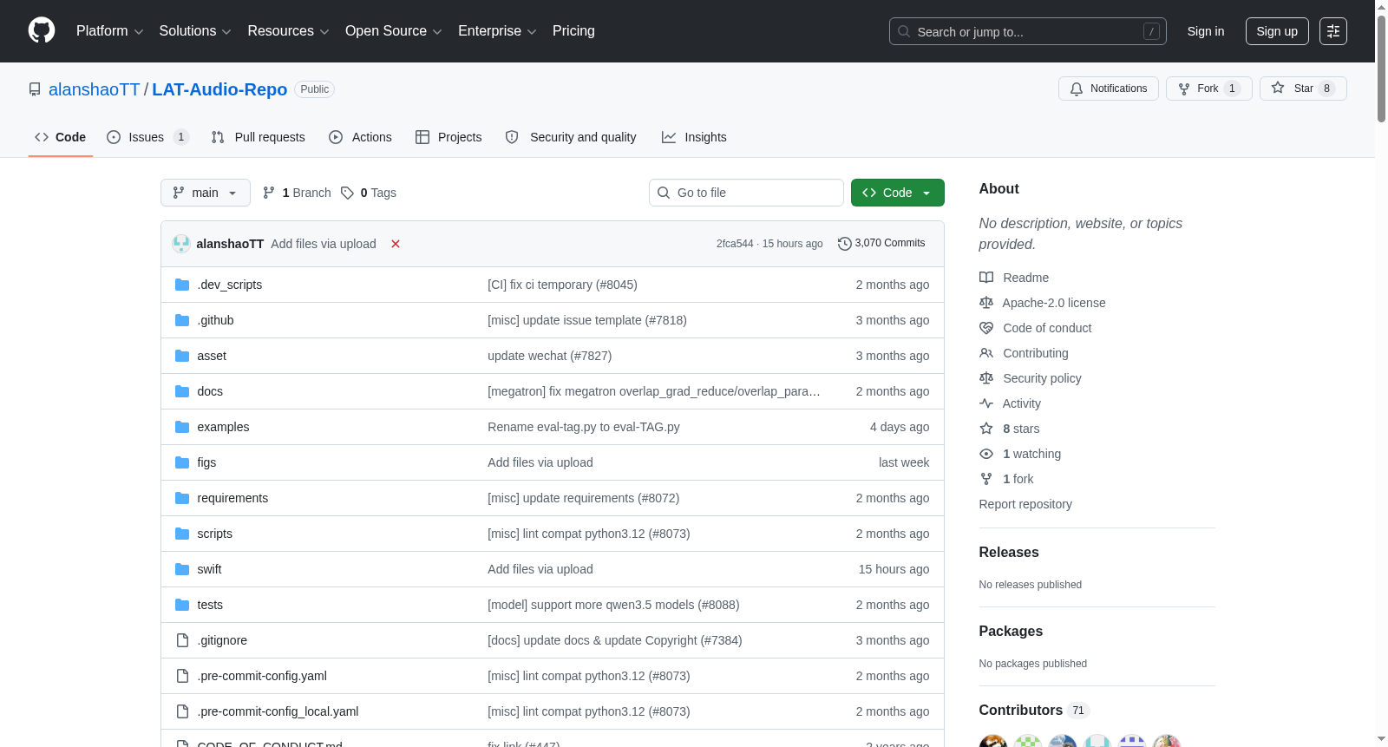Viewport: 1388px width, 747px height.
Task: Click the Activity pulse icon
Action: coord(986,403)
